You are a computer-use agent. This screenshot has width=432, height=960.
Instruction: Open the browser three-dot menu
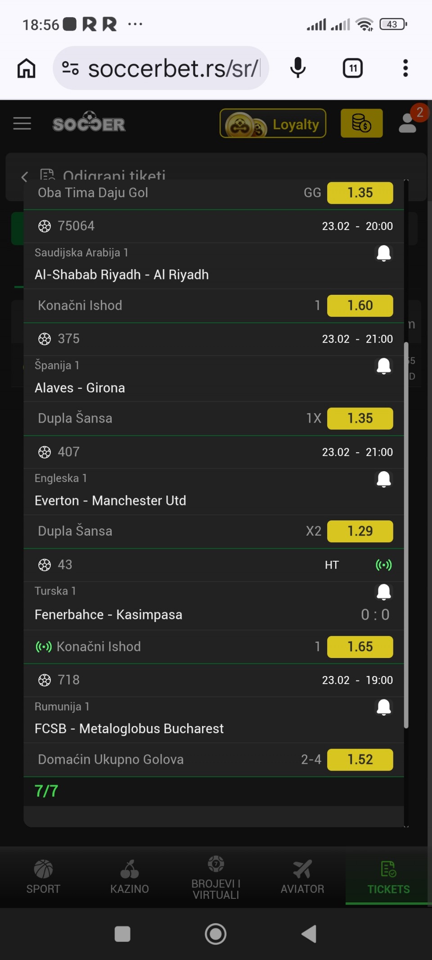click(405, 68)
